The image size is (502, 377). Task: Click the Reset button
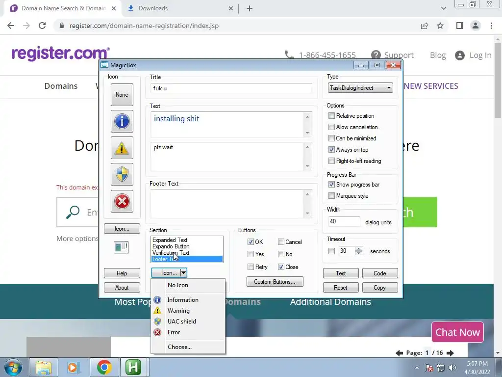[341, 288]
